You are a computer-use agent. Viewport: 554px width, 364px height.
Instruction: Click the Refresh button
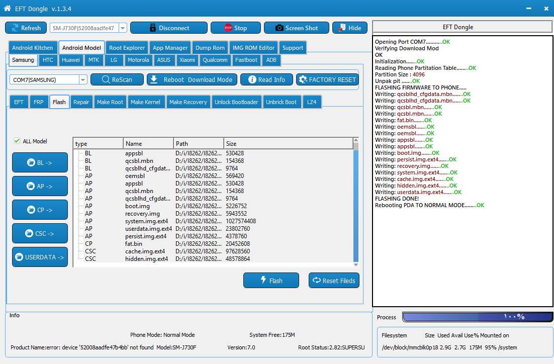26,28
